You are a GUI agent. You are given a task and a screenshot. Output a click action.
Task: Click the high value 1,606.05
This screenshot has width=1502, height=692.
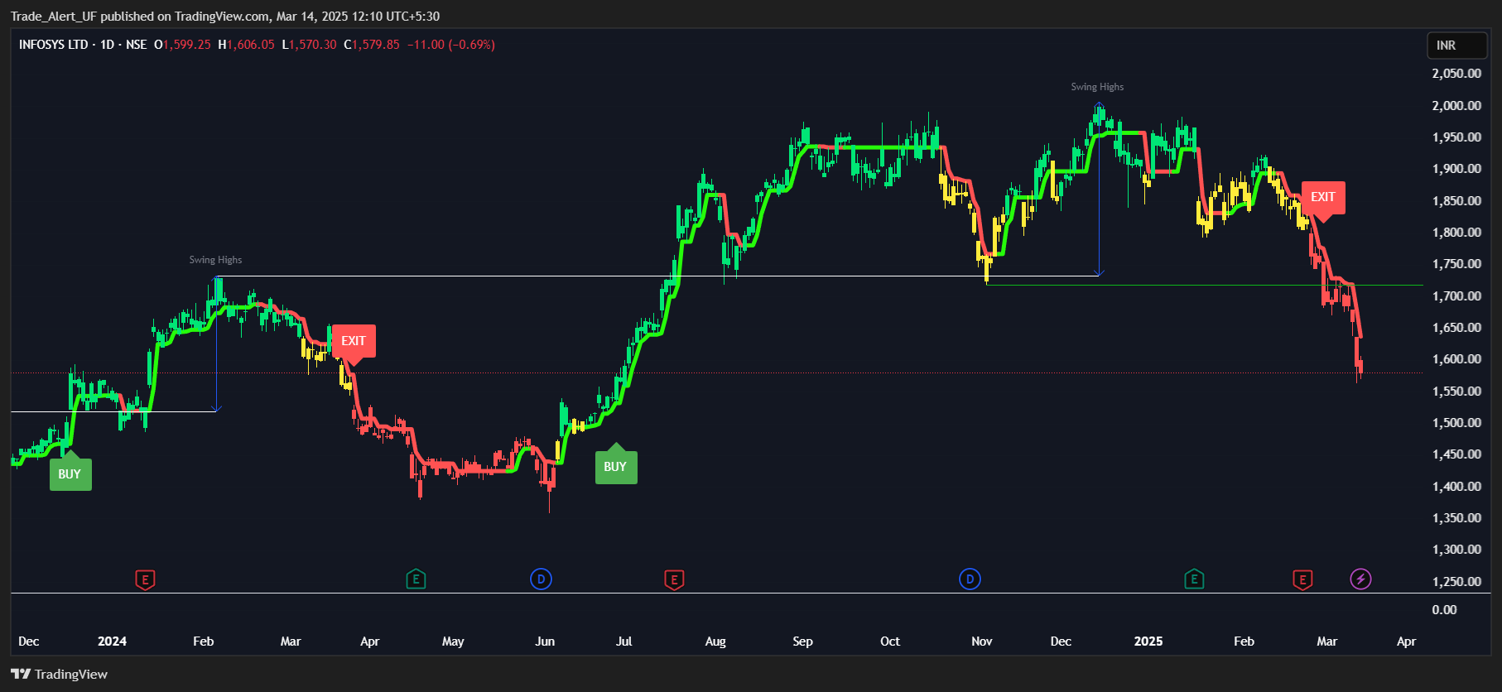[251, 45]
